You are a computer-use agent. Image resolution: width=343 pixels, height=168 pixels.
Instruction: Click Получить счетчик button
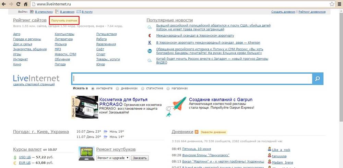click(x=64, y=20)
